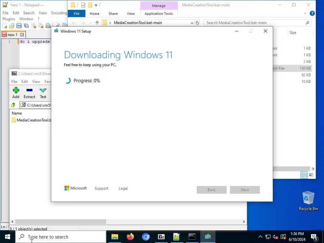The width and height of the screenshot is (324, 243).
Task: Show hidden system tray icons chevron
Action: pyautogui.click(x=260, y=237)
